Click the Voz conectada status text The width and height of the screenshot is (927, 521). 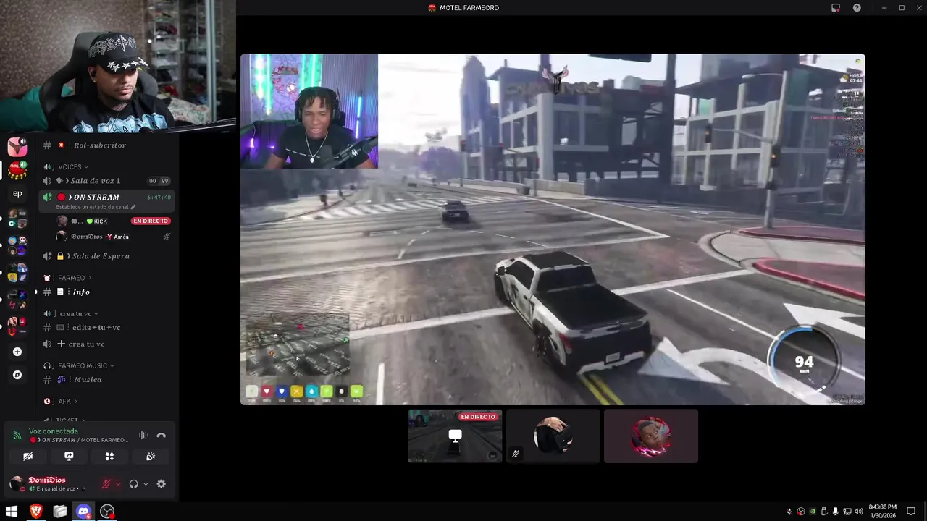(54, 431)
